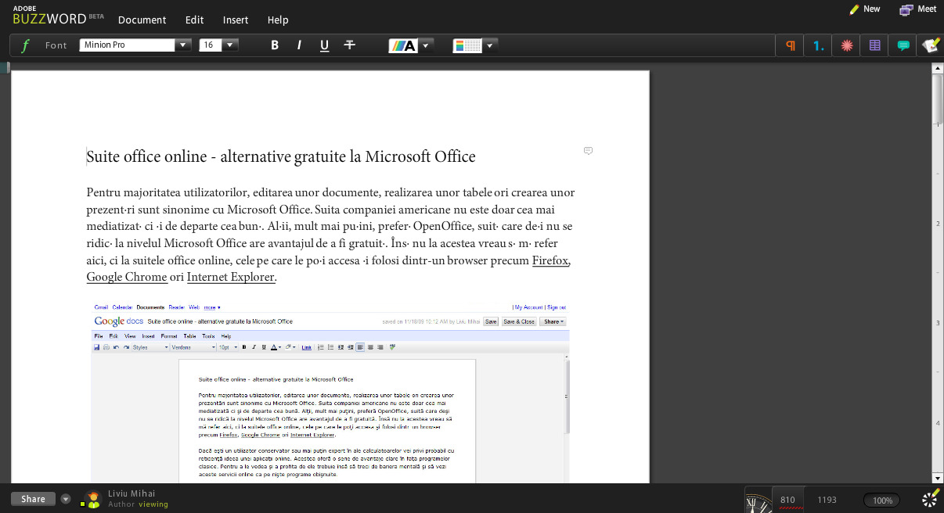The image size is (944, 513).
Task: Expand the Share options arrow
Action: pyautogui.click(x=66, y=499)
